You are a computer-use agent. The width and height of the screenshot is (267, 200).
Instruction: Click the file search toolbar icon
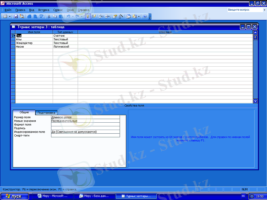[x=22, y=16]
